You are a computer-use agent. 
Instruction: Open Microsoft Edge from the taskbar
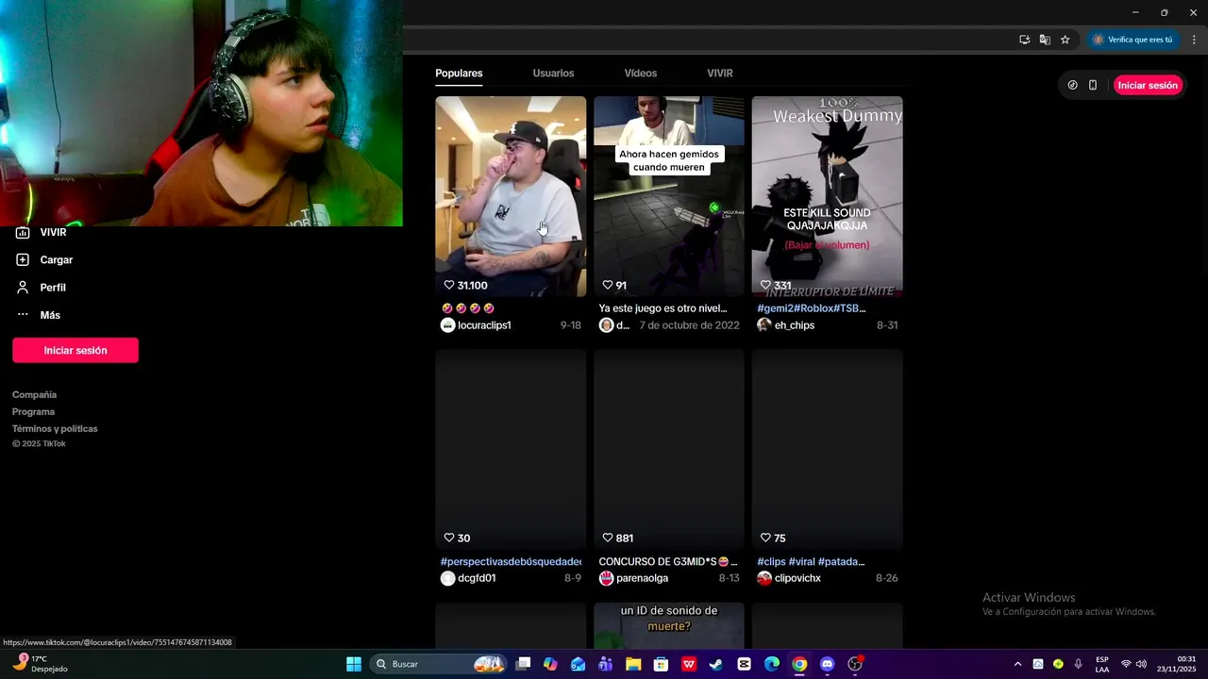pyautogui.click(x=772, y=664)
